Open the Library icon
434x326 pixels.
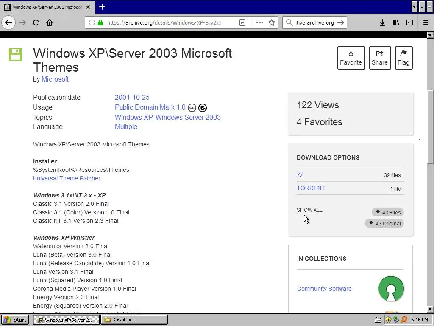tap(396, 23)
